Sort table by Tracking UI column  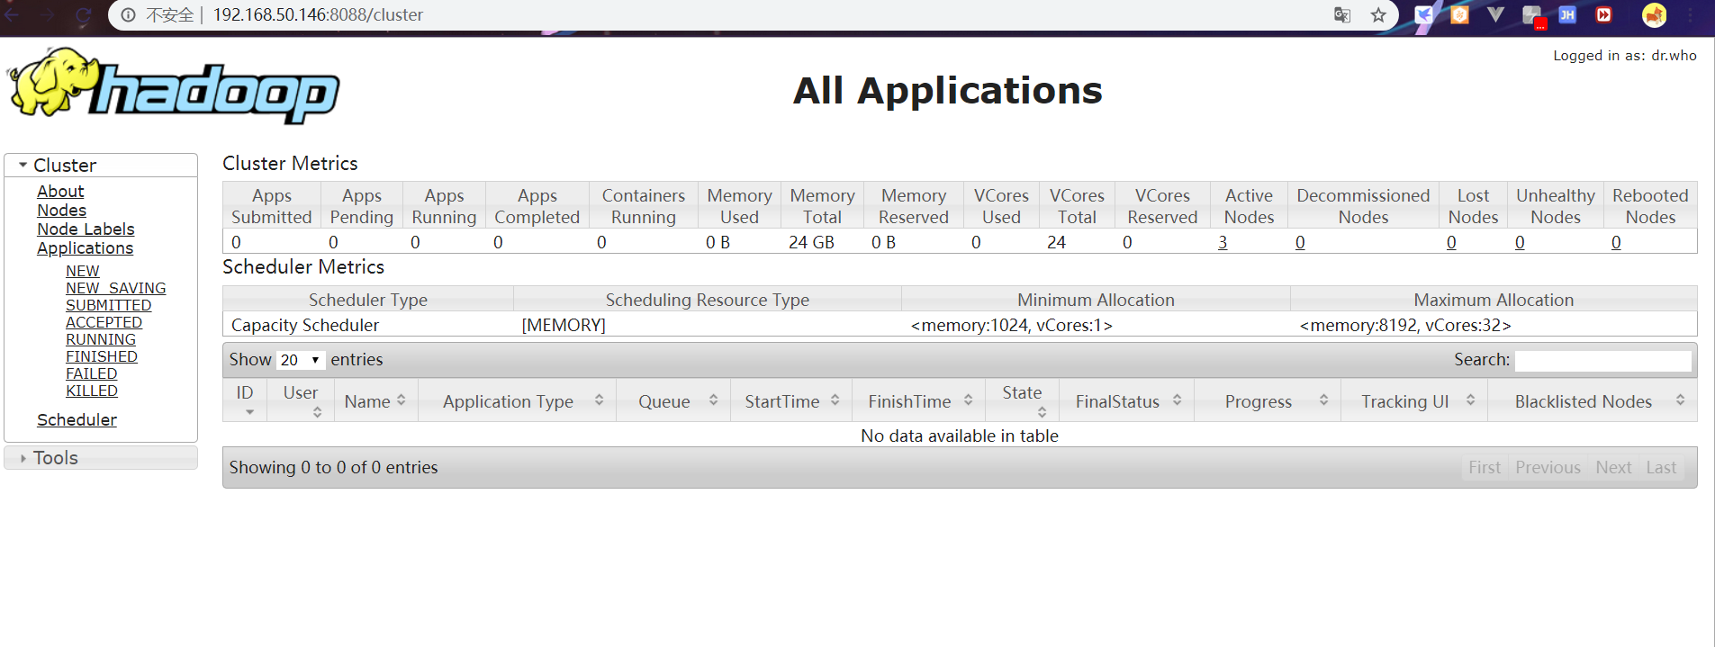pyautogui.click(x=1414, y=400)
